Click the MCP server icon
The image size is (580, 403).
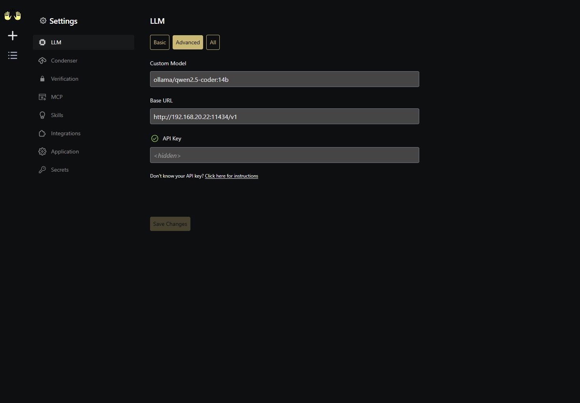point(42,97)
